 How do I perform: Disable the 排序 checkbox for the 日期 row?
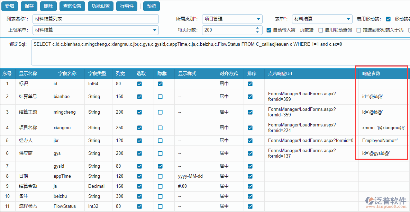(x=250, y=176)
